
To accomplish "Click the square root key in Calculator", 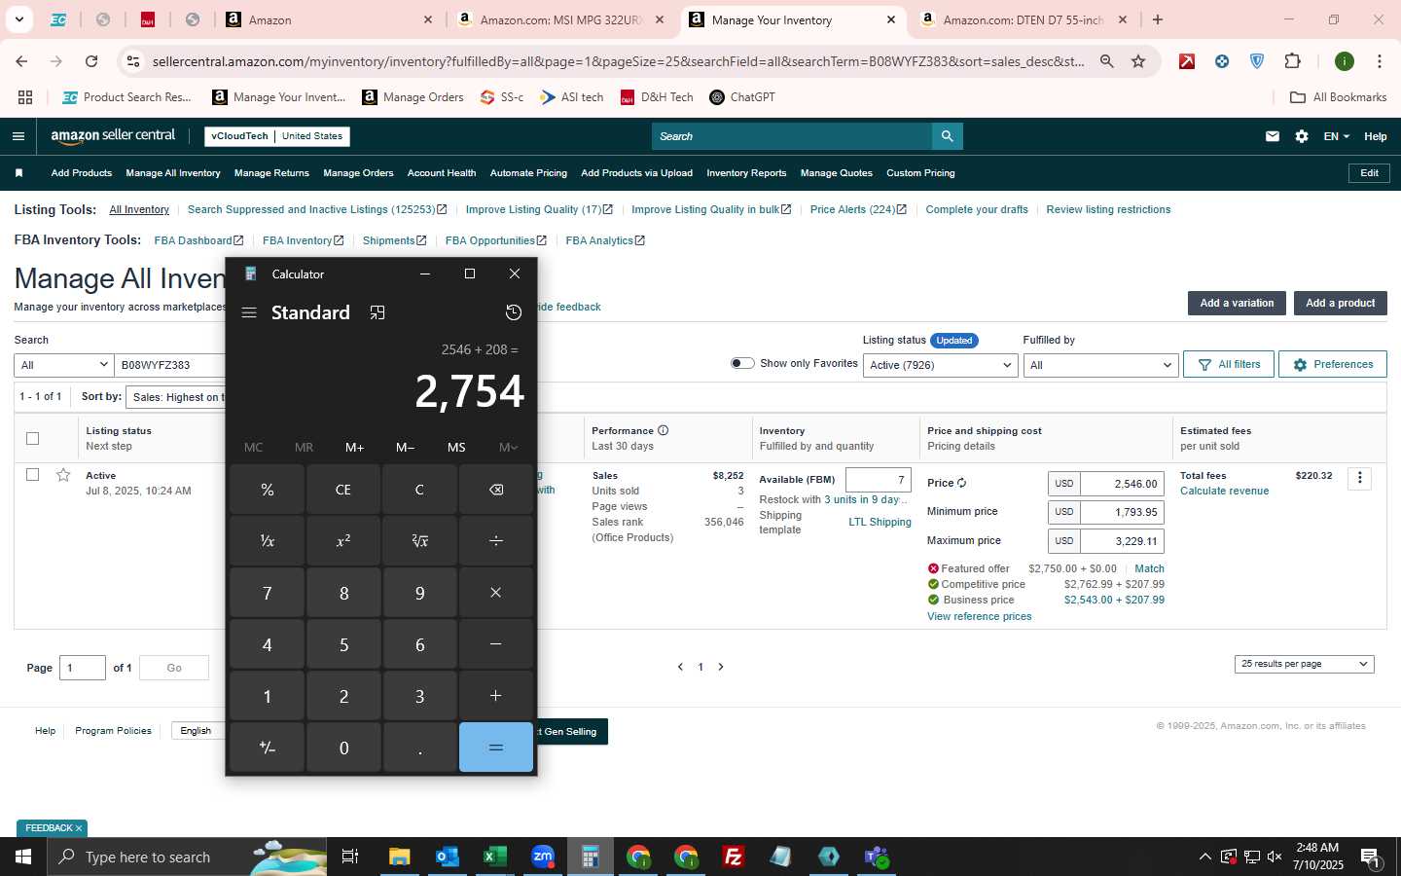I will click(419, 541).
